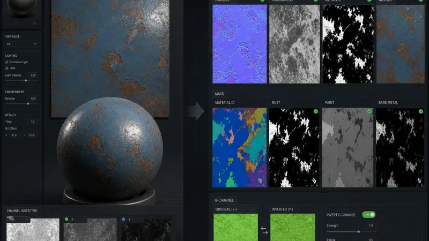Viewport: 429px width, 241px height.
Task: Toggle the HDRI checkbox
Action: coord(7,69)
